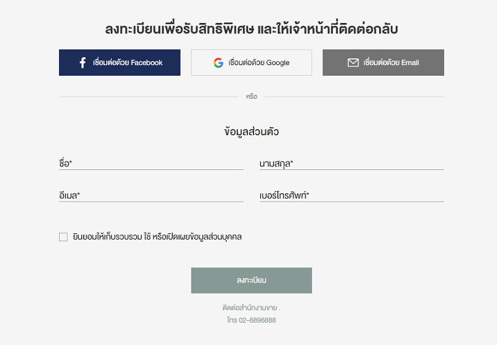Focus the นามสกุล last name field

(352, 163)
